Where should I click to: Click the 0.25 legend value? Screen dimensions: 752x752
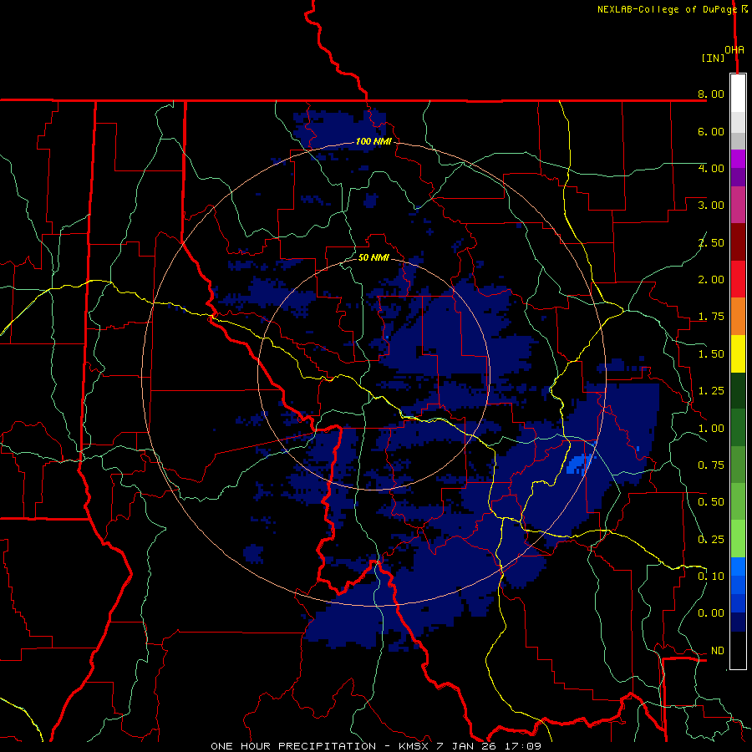[x=711, y=540]
